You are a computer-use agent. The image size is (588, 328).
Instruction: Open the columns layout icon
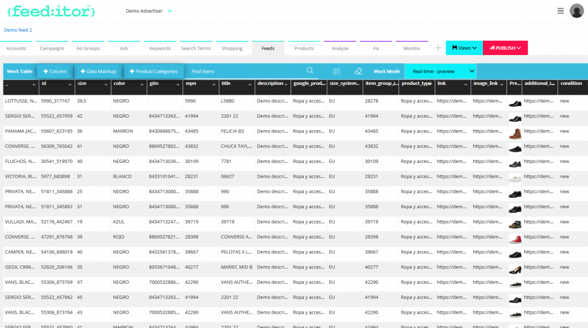coord(336,71)
